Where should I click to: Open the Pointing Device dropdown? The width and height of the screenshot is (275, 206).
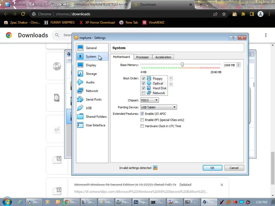point(158,107)
